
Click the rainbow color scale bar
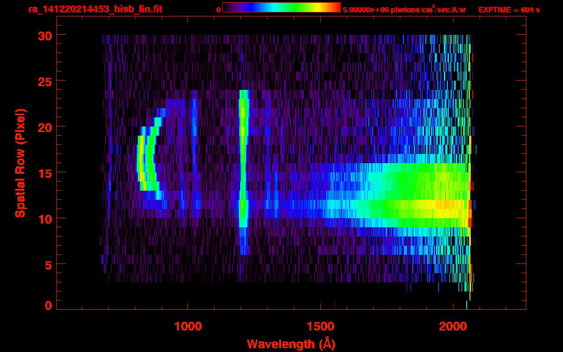coord(281,7)
